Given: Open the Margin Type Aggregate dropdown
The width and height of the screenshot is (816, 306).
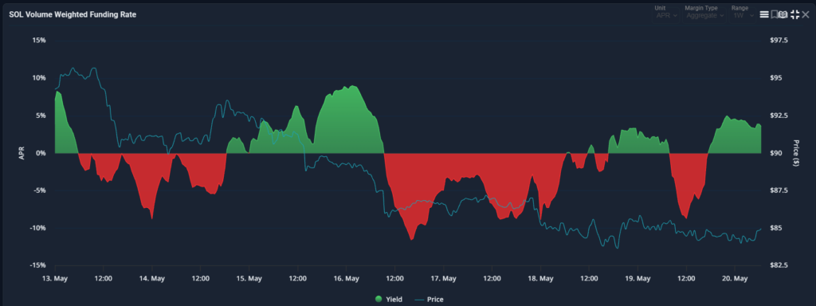Looking at the screenshot, I should tap(705, 16).
